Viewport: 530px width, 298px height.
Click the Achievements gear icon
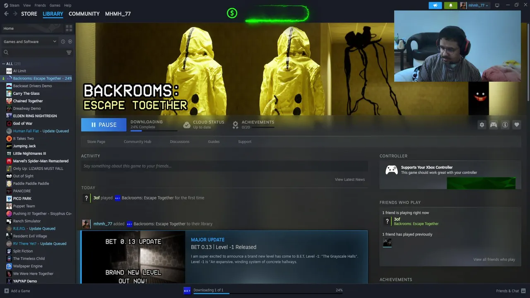click(235, 125)
